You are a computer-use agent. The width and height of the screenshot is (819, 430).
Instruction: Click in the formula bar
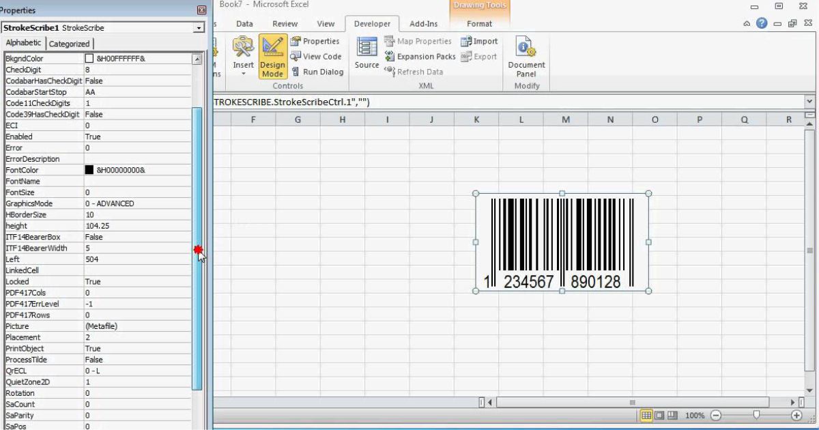click(508, 102)
